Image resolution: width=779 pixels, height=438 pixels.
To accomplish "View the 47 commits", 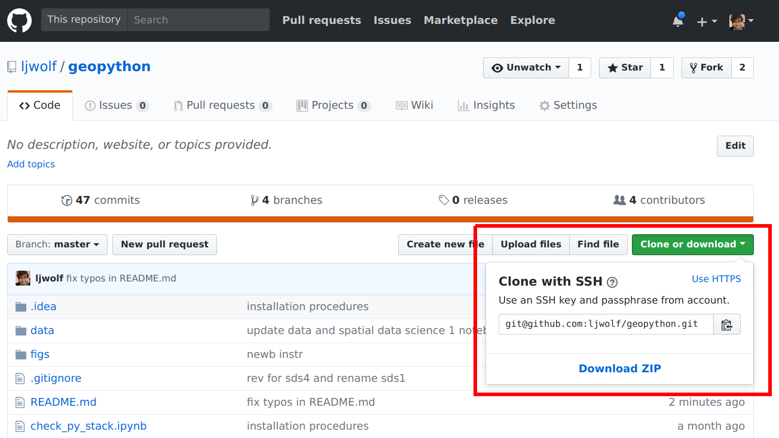I will click(100, 200).
